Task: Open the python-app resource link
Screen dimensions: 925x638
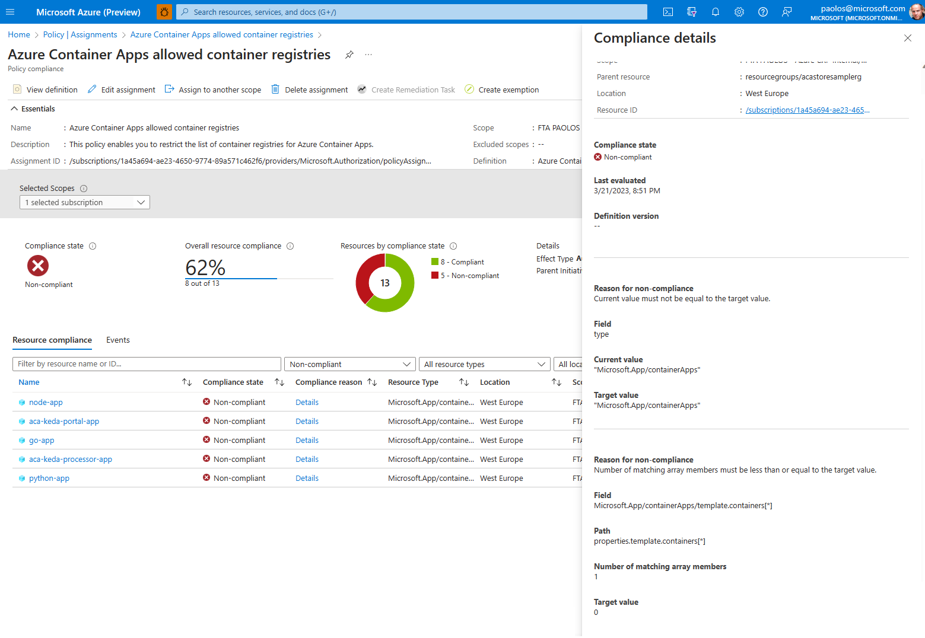Action: (x=49, y=478)
